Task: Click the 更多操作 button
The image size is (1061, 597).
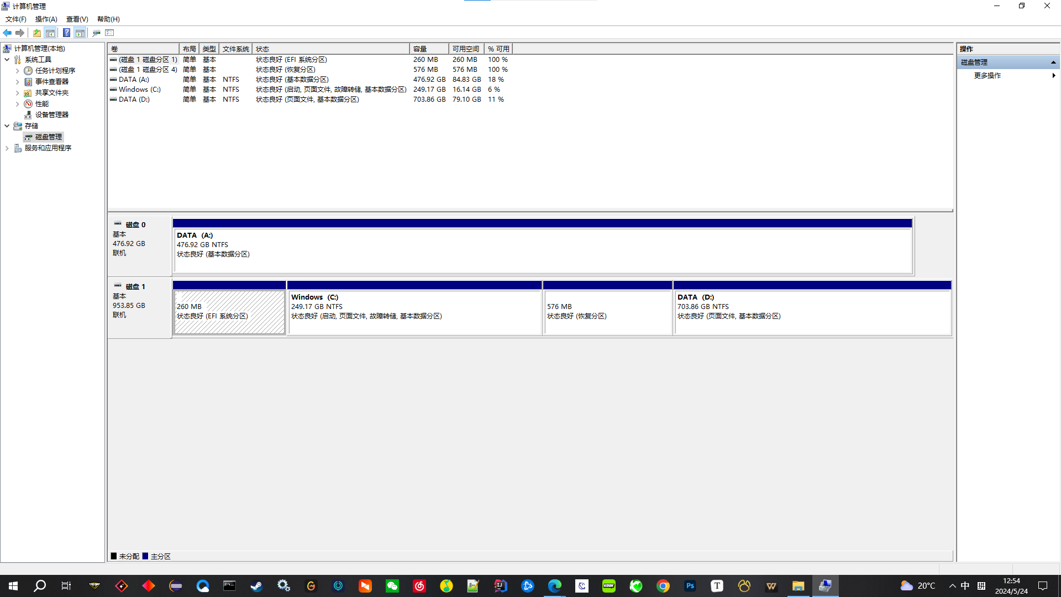Action: coord(988,76)
